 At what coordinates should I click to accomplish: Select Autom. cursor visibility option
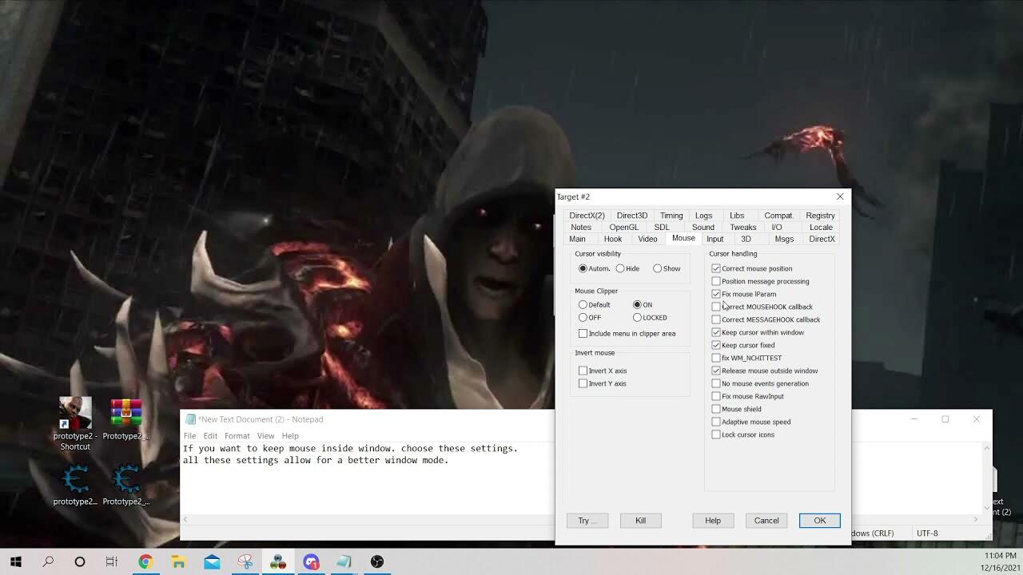tap(594, 268)
